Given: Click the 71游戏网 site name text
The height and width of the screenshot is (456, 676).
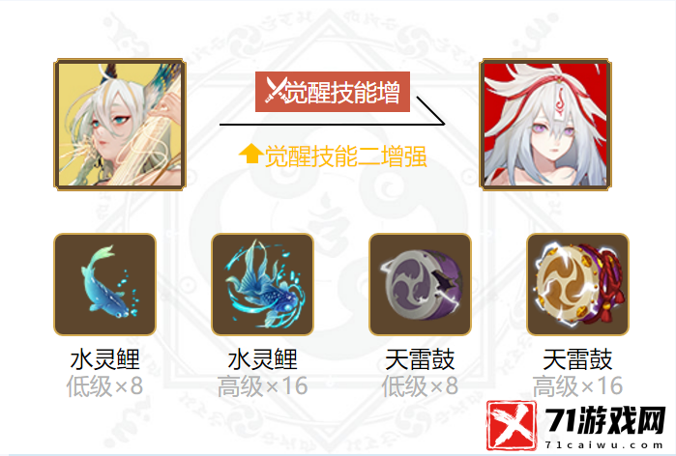Looking at the screenshot, I should (x=604, y=420).
